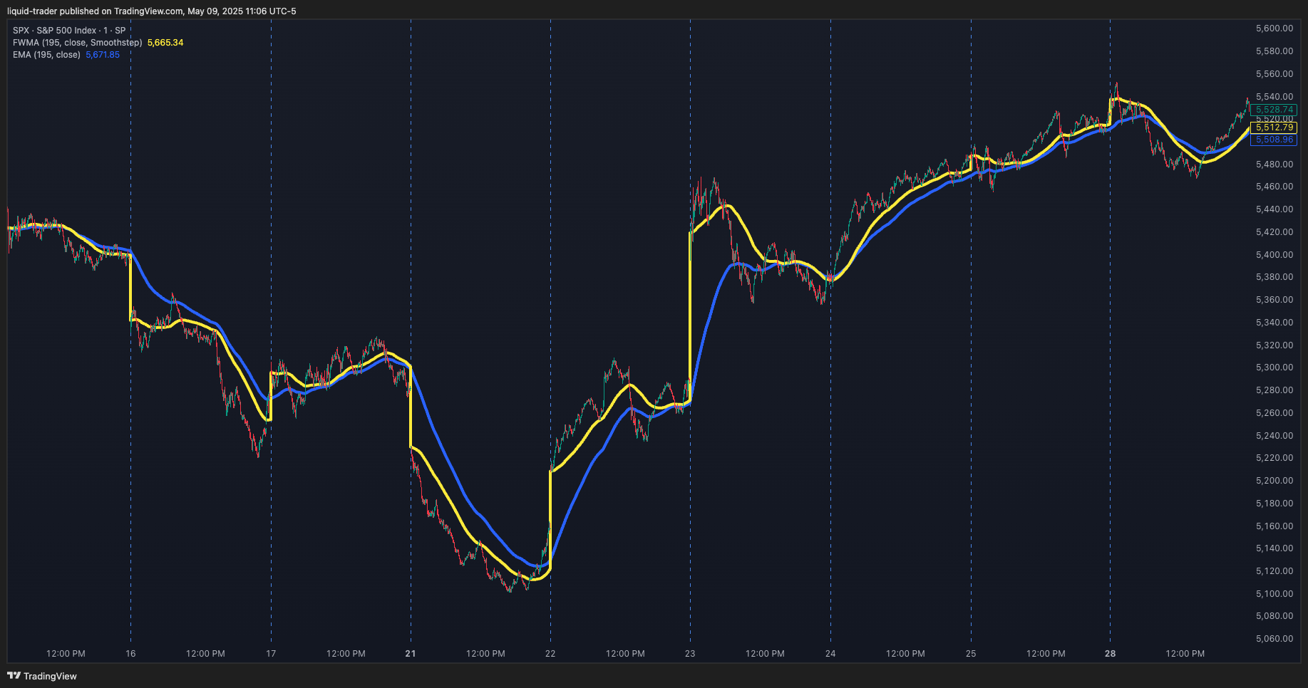Click date label 16 on time axis
Screen dimensions: 1308x688
point(130,653)
